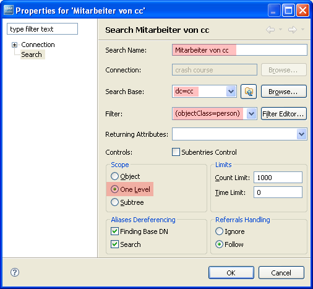Open the Filter Editor button
This screenshot has height=289, width=313.
[x=284, y=114]
